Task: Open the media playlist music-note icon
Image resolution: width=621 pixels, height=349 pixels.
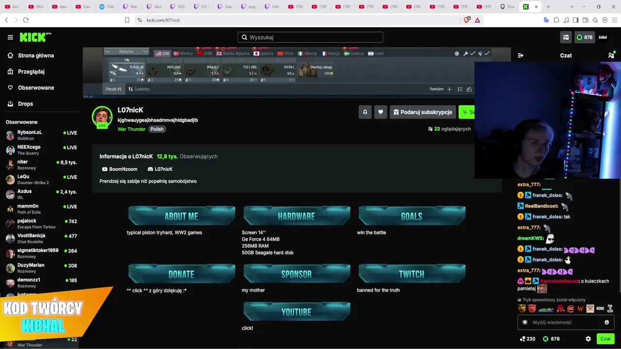Action: pos(566,20)
